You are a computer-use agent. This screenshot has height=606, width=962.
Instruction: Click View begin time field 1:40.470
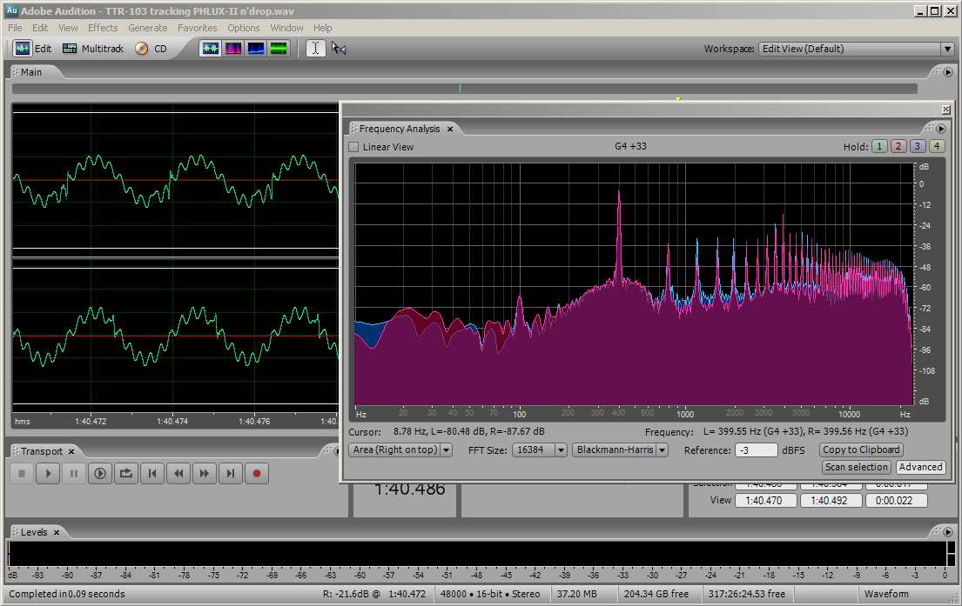pos(765,501)
